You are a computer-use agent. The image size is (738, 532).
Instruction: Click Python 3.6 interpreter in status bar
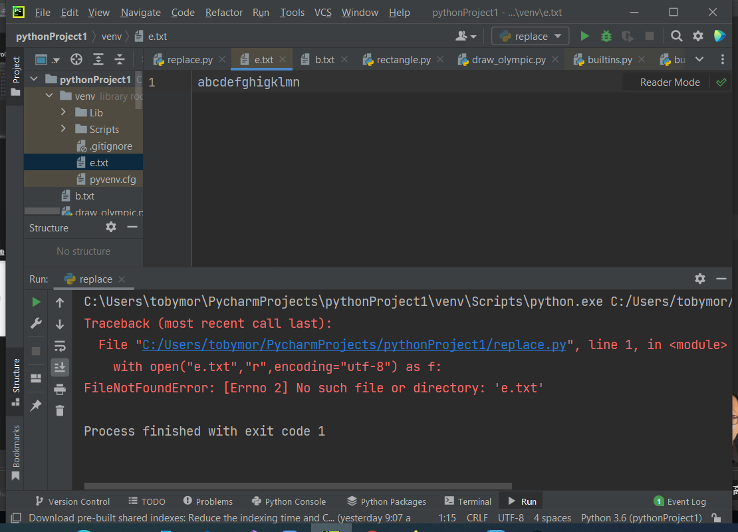coord(641,518)
